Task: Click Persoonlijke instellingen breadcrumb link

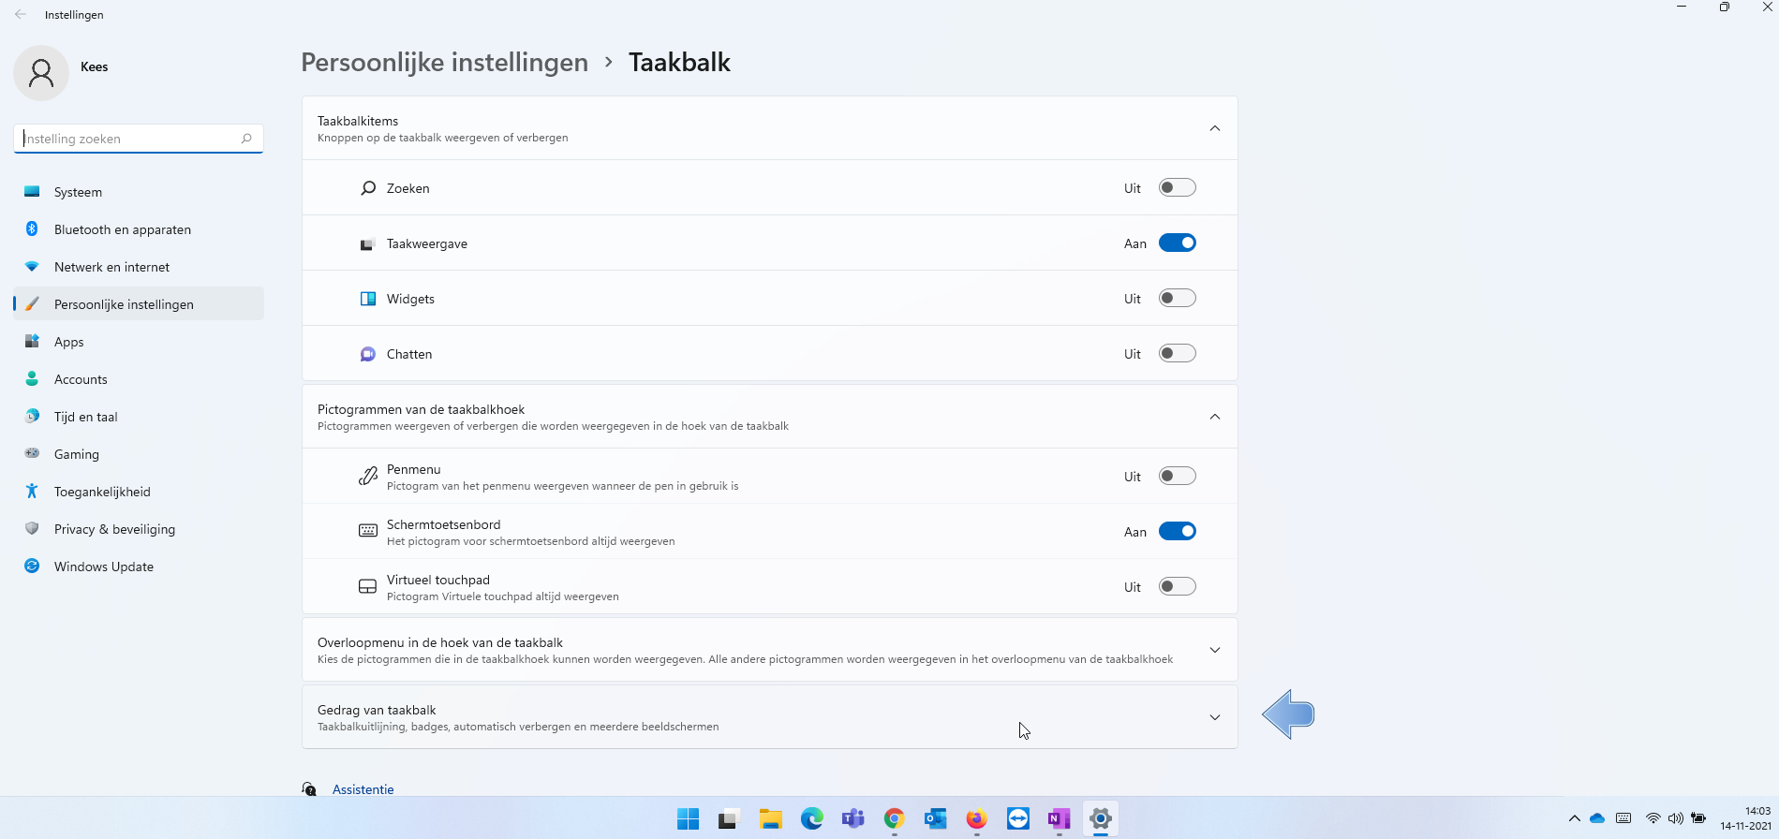Action: click(x=445, y=63)
